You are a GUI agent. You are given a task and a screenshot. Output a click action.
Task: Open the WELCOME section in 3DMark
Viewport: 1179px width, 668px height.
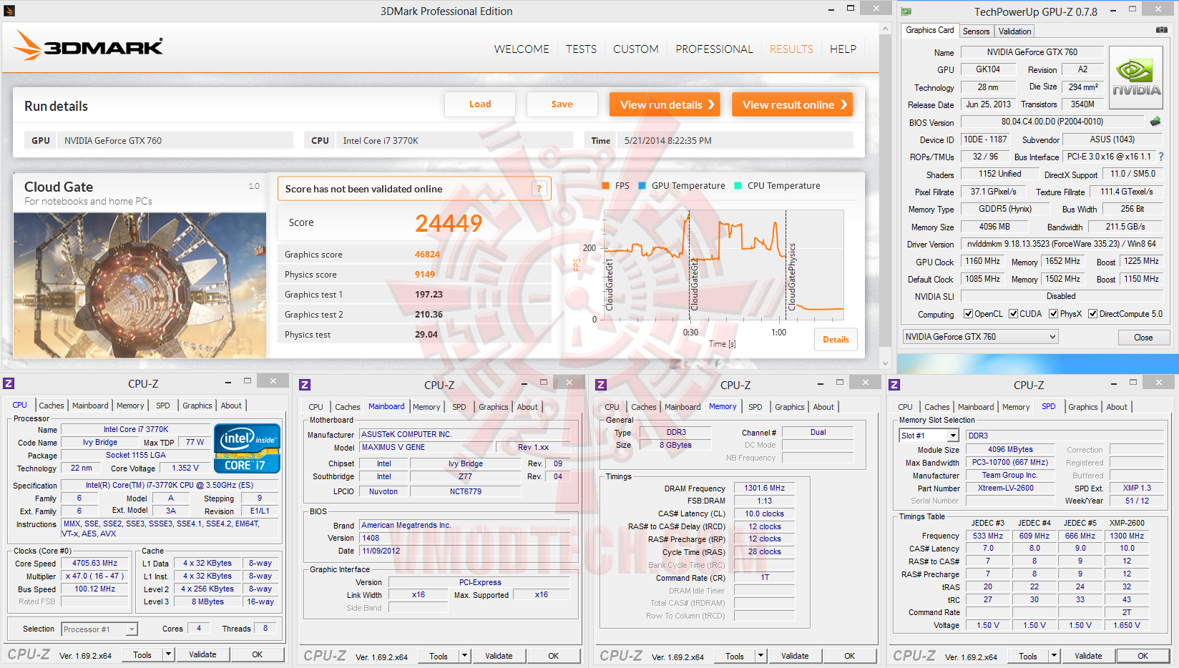pos(522,49)
